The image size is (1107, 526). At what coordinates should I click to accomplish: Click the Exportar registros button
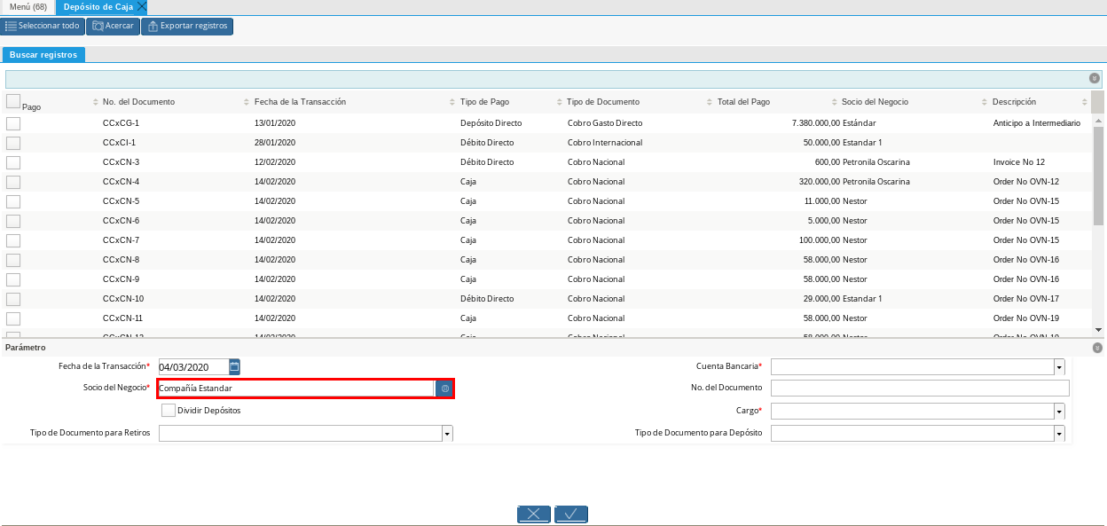coord(187,26)
